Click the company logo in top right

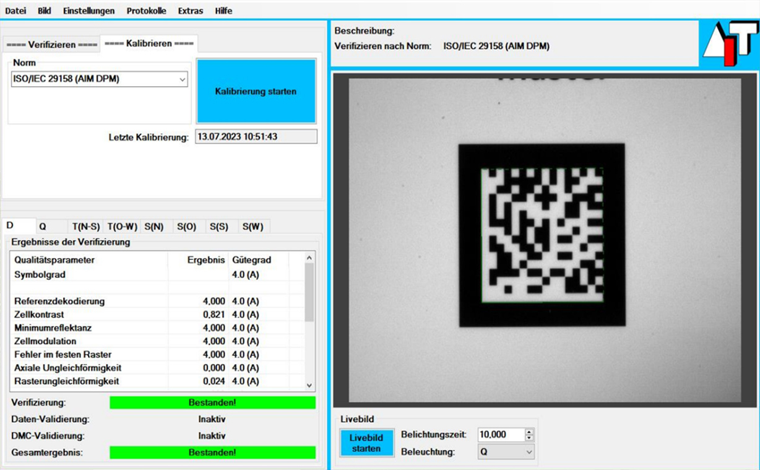pos(732,44)
